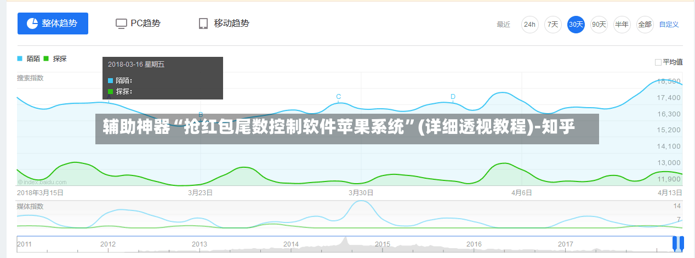This screenshot has height=258, width=695.
Task: Open the 自定义 custom range link
Action: (x=669, y=25)
